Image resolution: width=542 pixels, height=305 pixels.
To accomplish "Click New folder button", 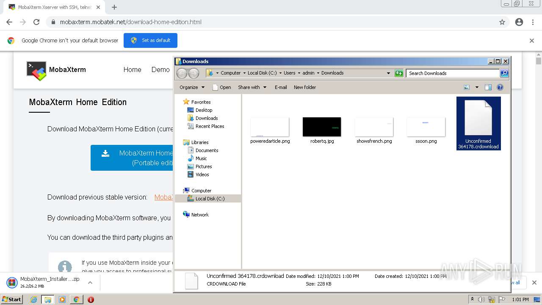I will click(305, 87).
